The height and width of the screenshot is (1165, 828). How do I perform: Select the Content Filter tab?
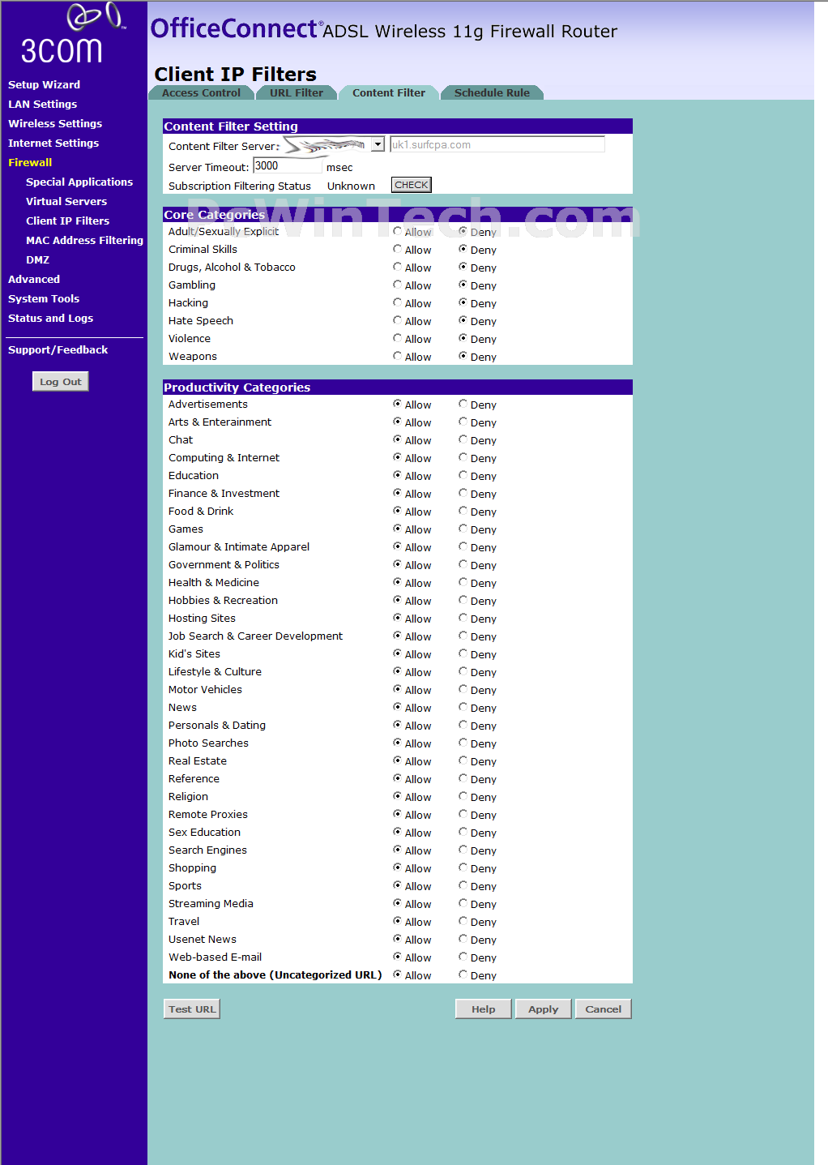389,93
